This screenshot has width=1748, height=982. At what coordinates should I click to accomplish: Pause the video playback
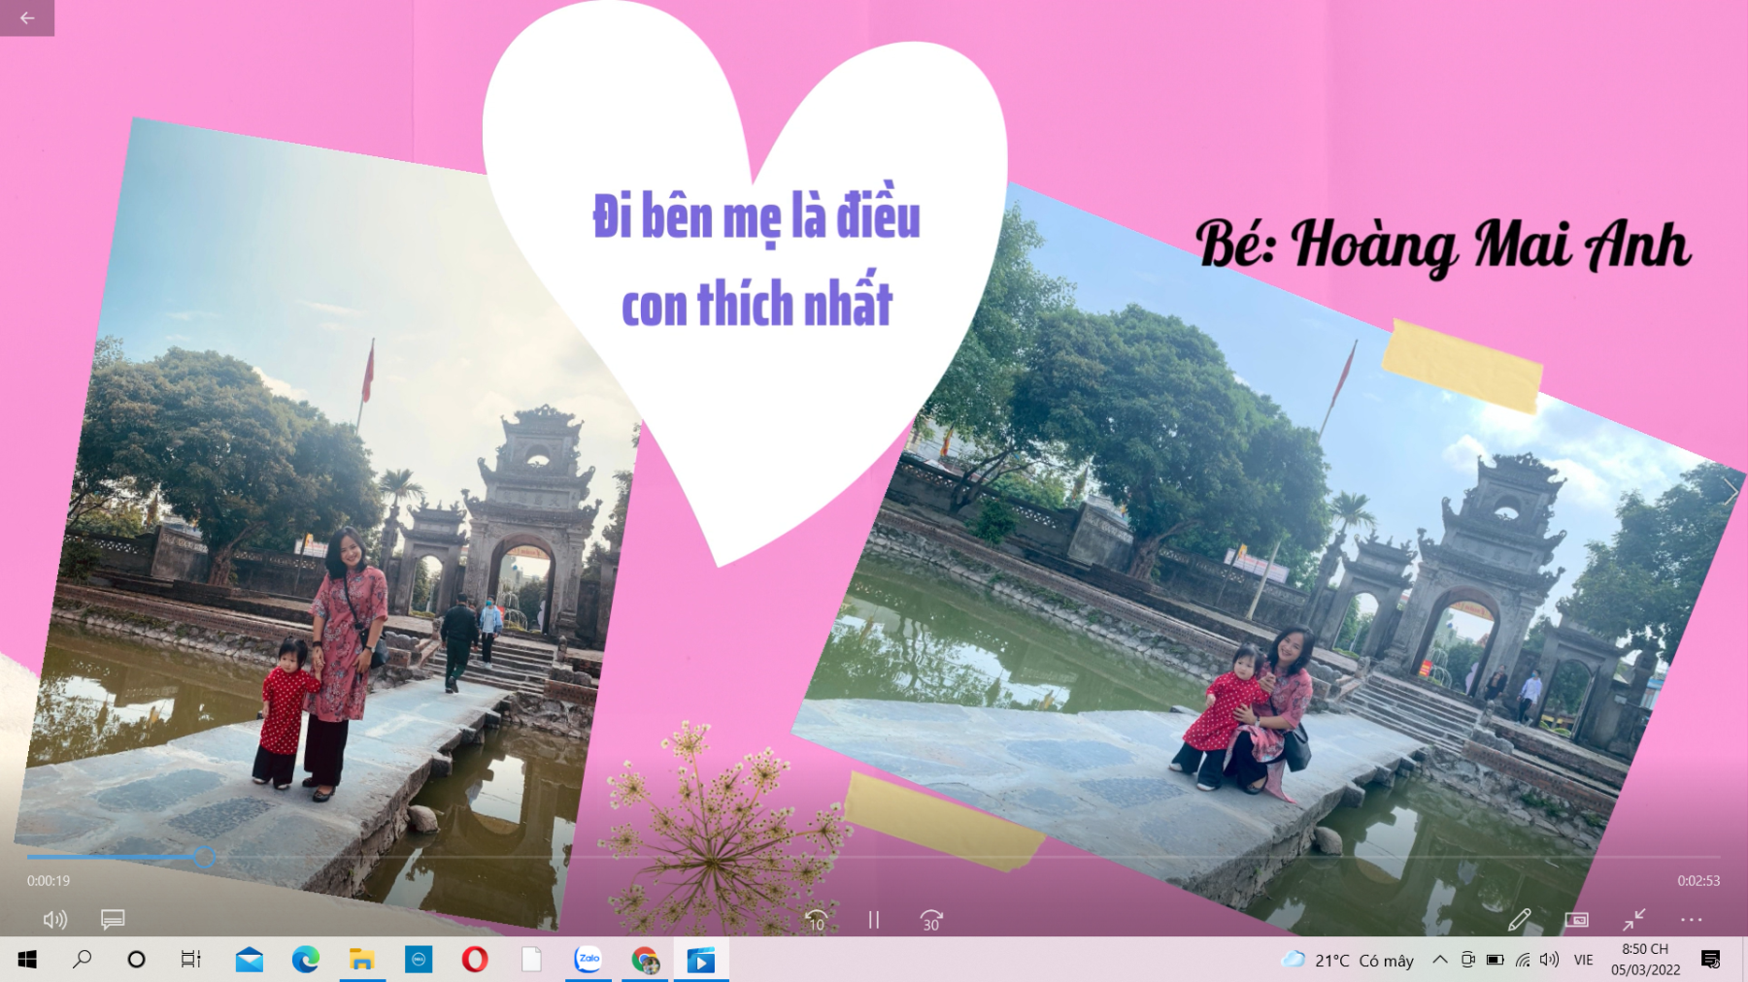[x=873, y=920]
